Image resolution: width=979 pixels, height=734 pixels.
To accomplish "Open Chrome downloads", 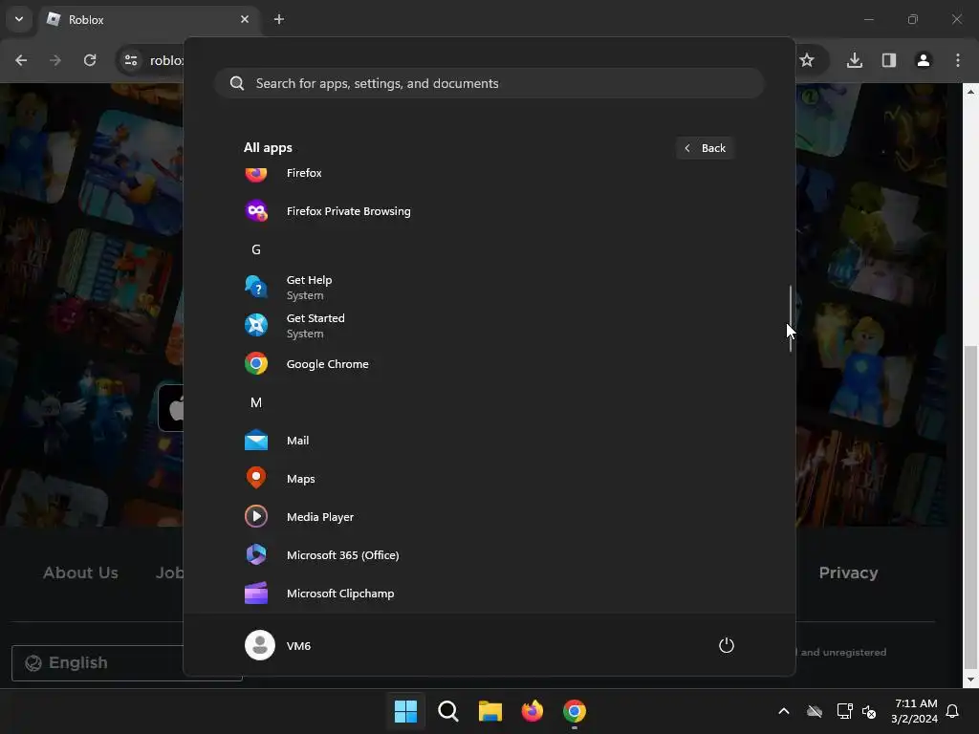I will tap(855, 60).
